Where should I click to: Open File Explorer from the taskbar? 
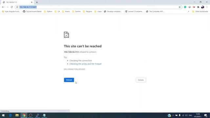[x=17, y=115]
